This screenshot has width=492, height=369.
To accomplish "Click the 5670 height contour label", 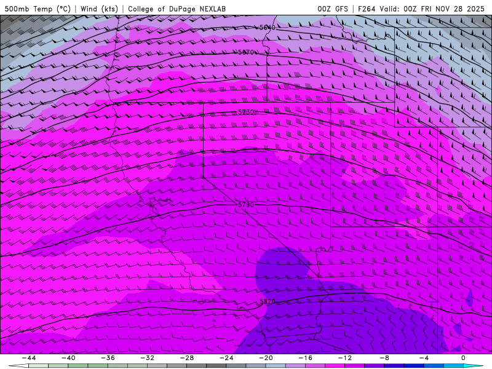I will pyautogui.click(x=246, y=52).
